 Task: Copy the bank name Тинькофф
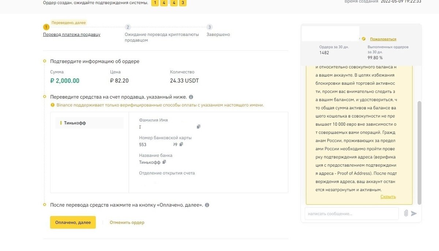[164, 162]
